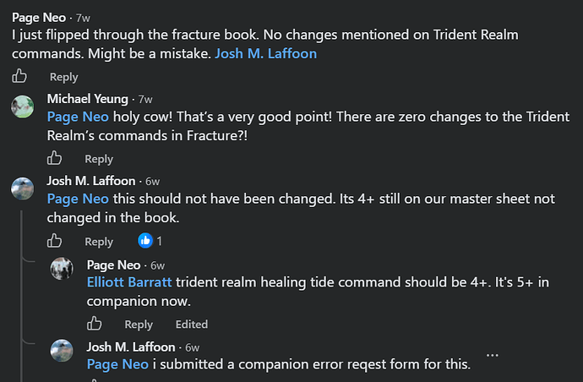Open the three-dots menu on Josh's last reply
Image resolution: width=583 pixels, height=382 pixels.
493,355
